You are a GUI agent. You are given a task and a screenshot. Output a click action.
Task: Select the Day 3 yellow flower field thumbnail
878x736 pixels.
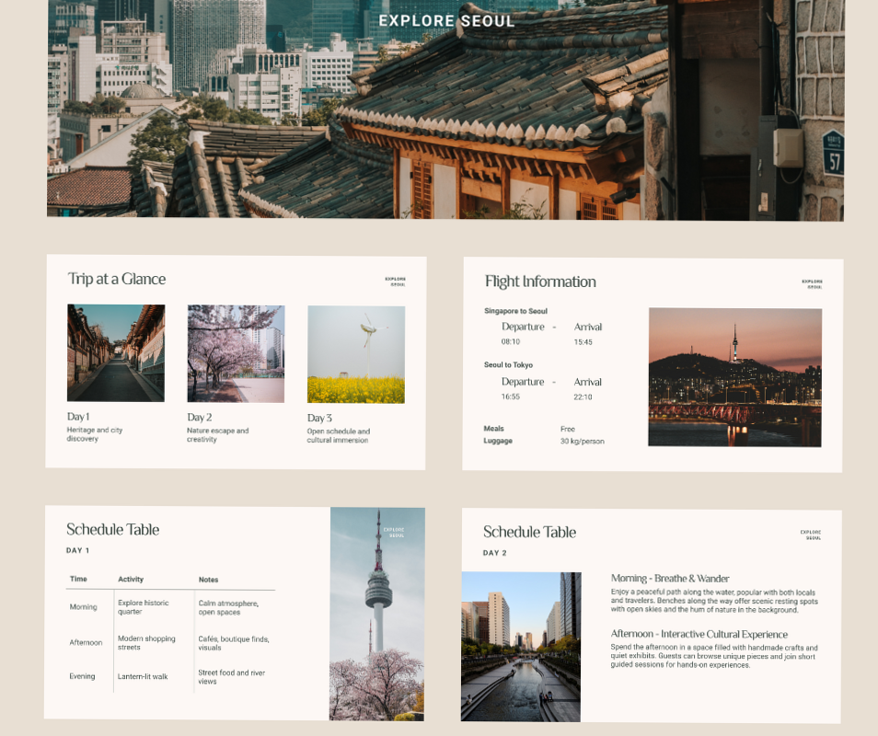(355, 353)
